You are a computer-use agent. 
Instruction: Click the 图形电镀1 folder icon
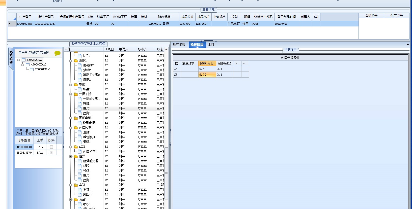pos(76,118)
